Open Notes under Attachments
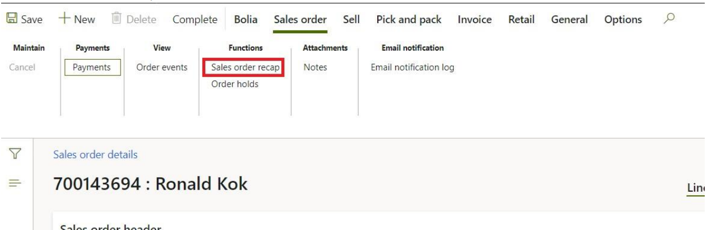This screenshot has height=230, width=707. 315,67
